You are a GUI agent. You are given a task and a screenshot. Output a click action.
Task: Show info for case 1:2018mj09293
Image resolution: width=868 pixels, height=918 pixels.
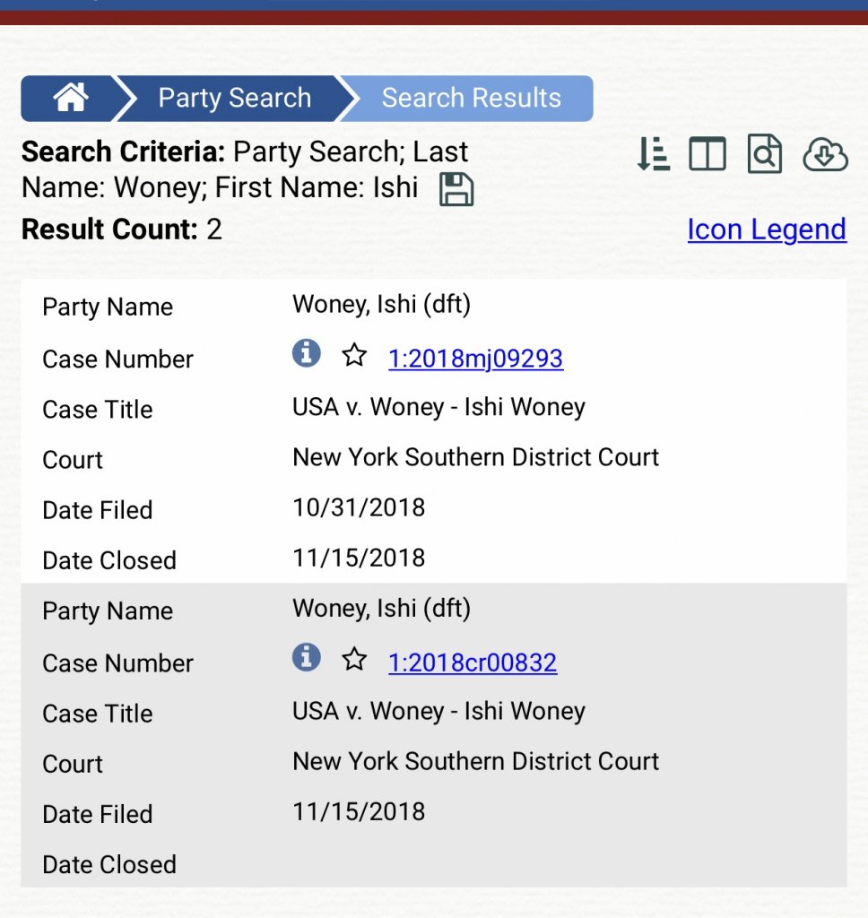306,354
